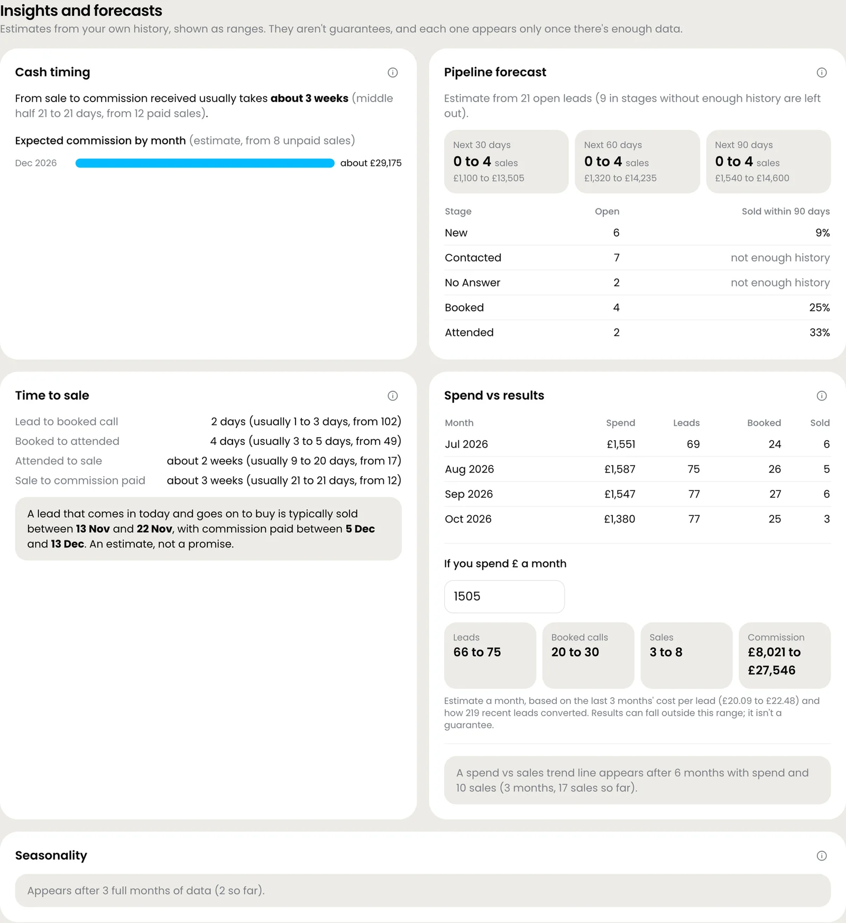The height and width of the screenshot is (923, 846).
Task: Click the '33%' value in the Attended row
Action: (x=820, y=332)
